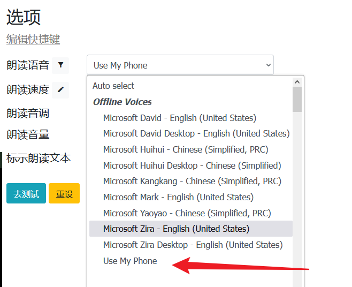Choose Microsoft Yaoyao Chinese voice

coord(186,213)
